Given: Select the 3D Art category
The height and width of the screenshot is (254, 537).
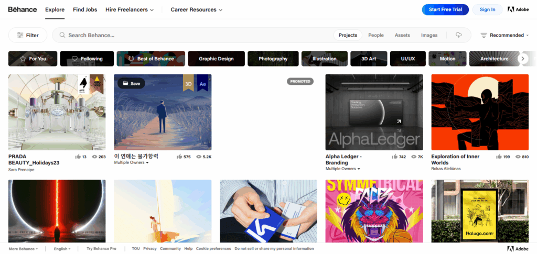Looking at the screenshot, I should 369,59.
